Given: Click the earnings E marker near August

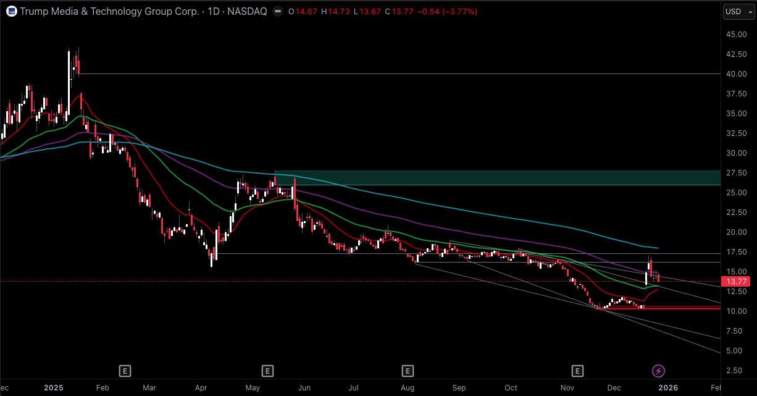Looking at the screenshot, I should (408, 371).
